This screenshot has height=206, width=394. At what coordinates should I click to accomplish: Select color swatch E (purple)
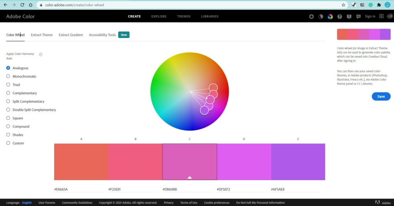[298, 162]
